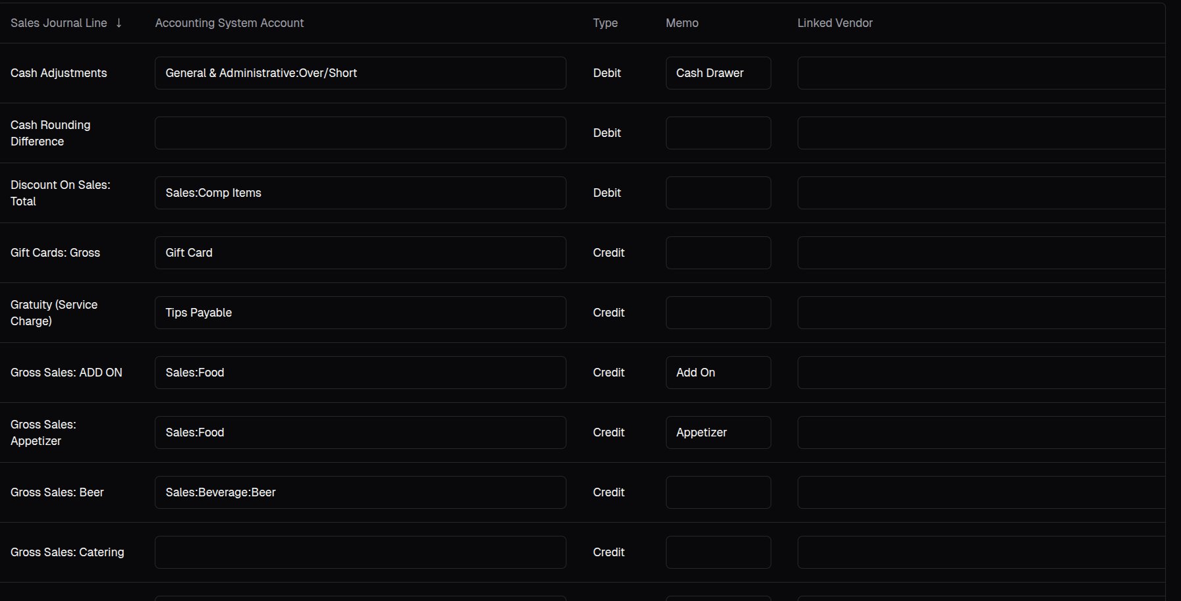Open the Gift Card account field

360,253
